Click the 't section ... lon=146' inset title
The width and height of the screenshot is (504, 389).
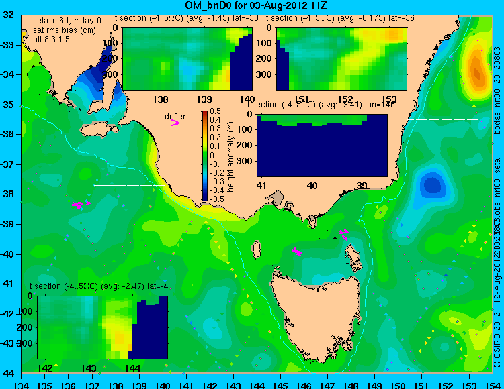pyautogui.click(x=321, y=105)
